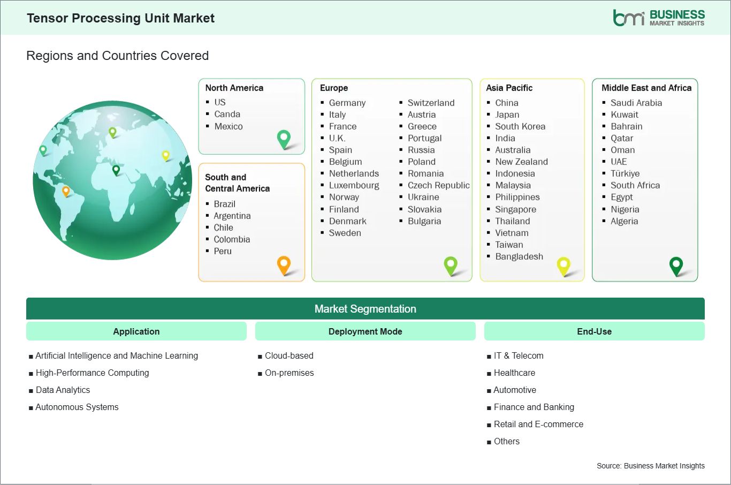Click 'Mexico' in North America list
This screenshot has width=731, height=485.
[x=229, y=126]
